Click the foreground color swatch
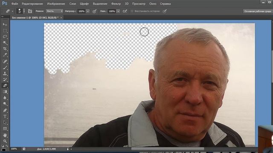 [3, 150]
